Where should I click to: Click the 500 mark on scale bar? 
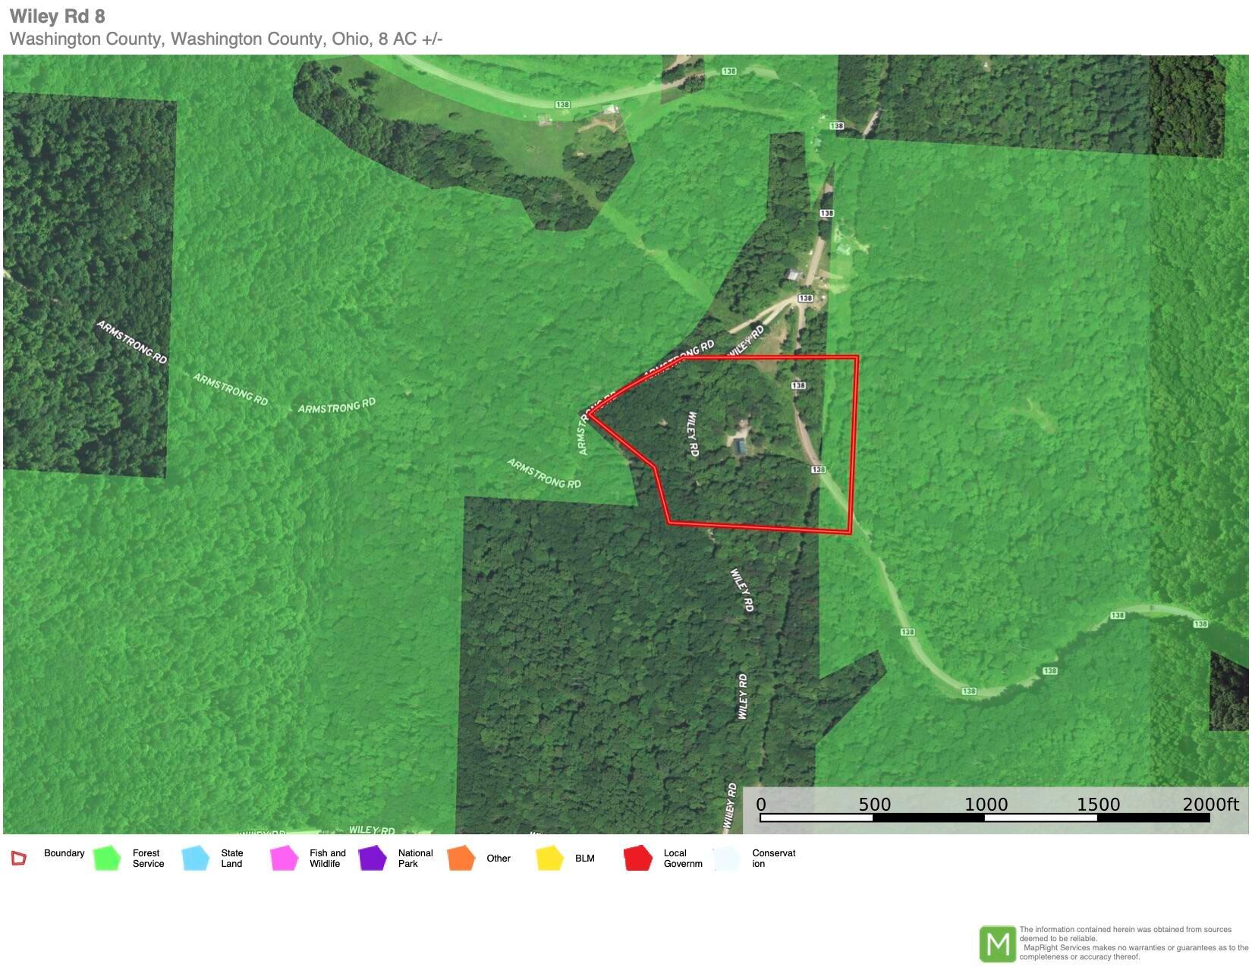click(874, 805)
